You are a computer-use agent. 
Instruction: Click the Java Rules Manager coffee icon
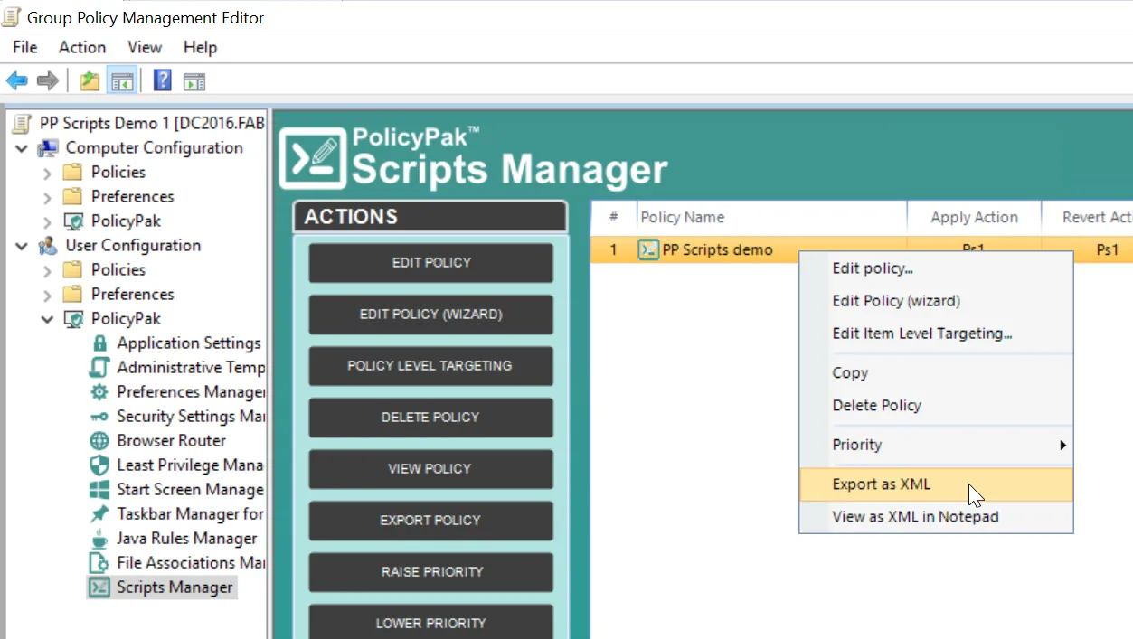[99, 539]
